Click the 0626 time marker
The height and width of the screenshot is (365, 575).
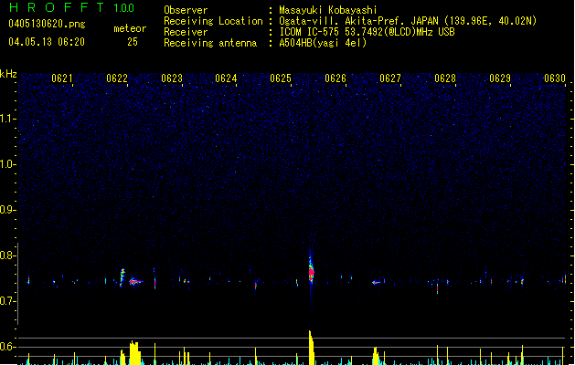click(335, 78)
